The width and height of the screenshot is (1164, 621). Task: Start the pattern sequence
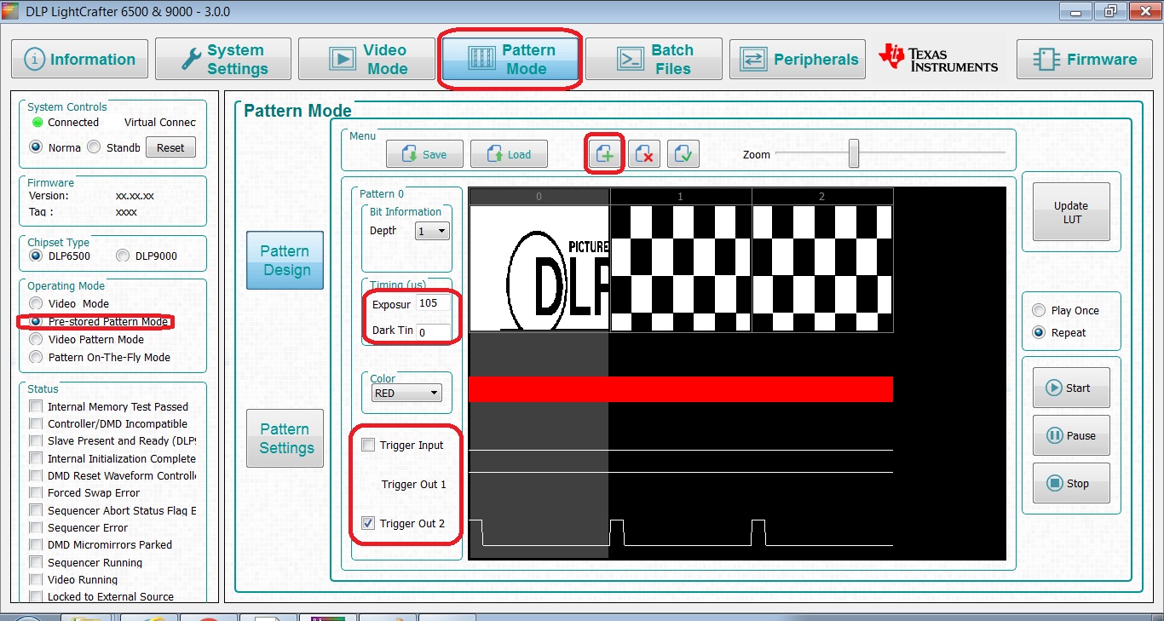[1071, 388]
